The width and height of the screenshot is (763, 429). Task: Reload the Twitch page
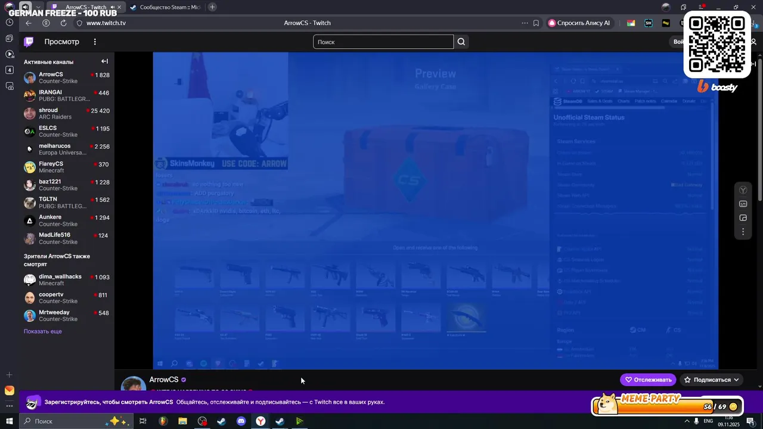coord(63,23)
